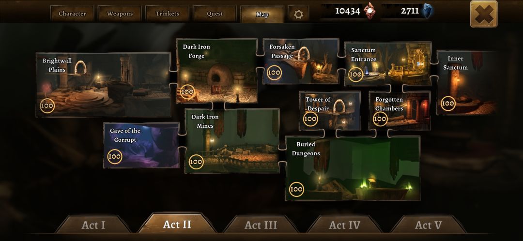Select the Act III button
Image resolution: width=523 pixels, height=241 pixels.
pos(261,225)
